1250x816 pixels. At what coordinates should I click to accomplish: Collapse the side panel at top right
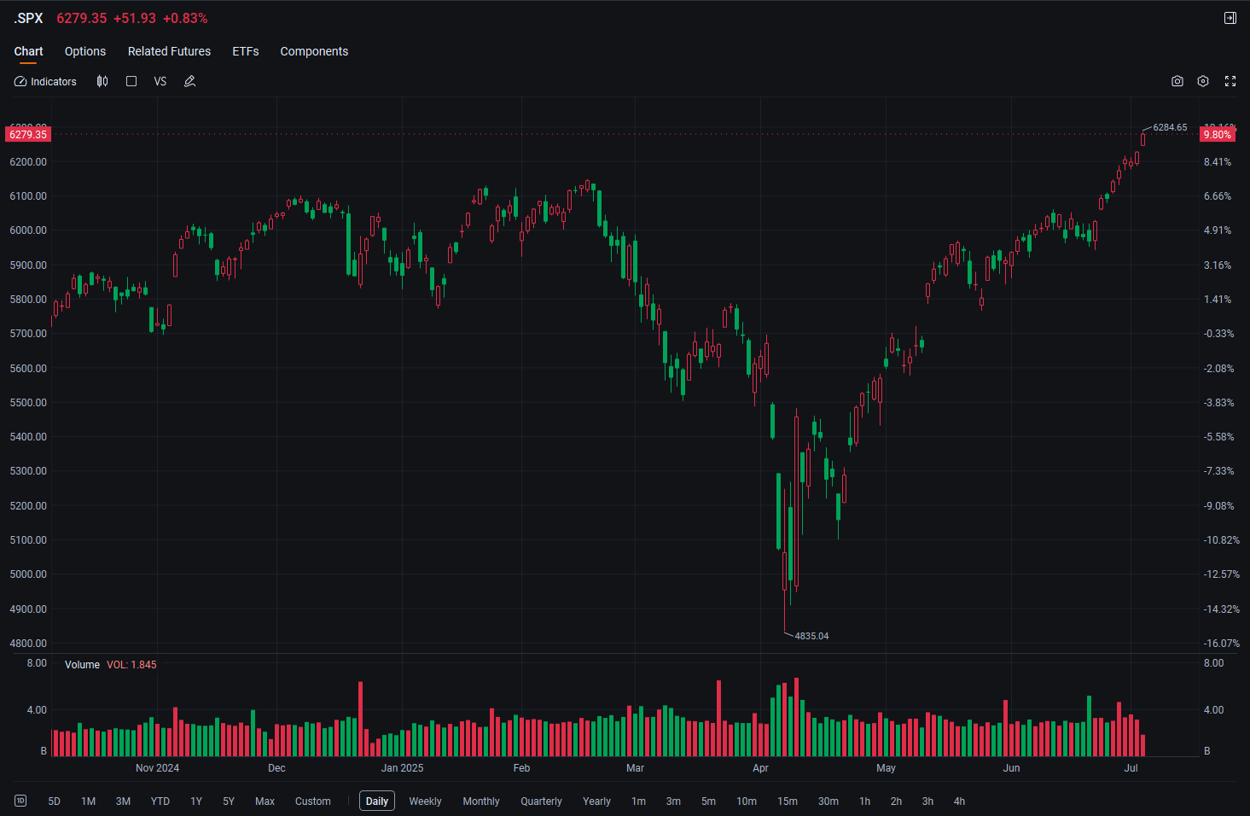point(1230,18)
